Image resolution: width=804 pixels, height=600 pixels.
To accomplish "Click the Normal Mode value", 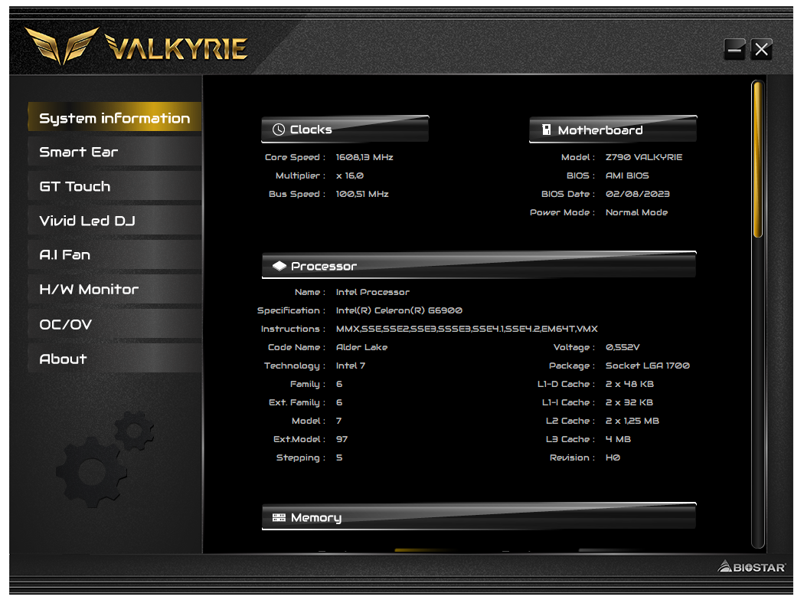I will click(x=637, y=212).
